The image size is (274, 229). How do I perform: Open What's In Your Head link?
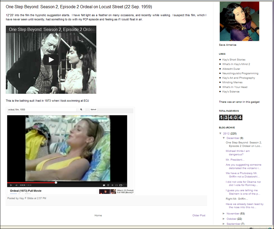click(235, 87)
